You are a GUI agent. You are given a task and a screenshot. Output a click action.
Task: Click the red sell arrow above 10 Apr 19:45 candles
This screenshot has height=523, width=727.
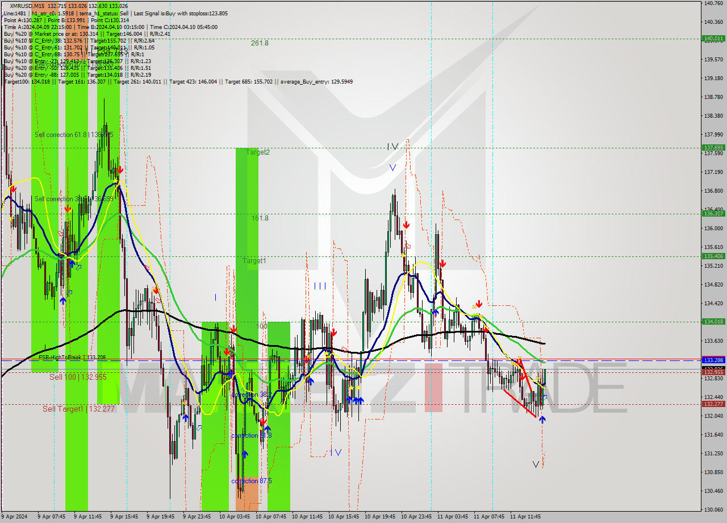(406, 225)
